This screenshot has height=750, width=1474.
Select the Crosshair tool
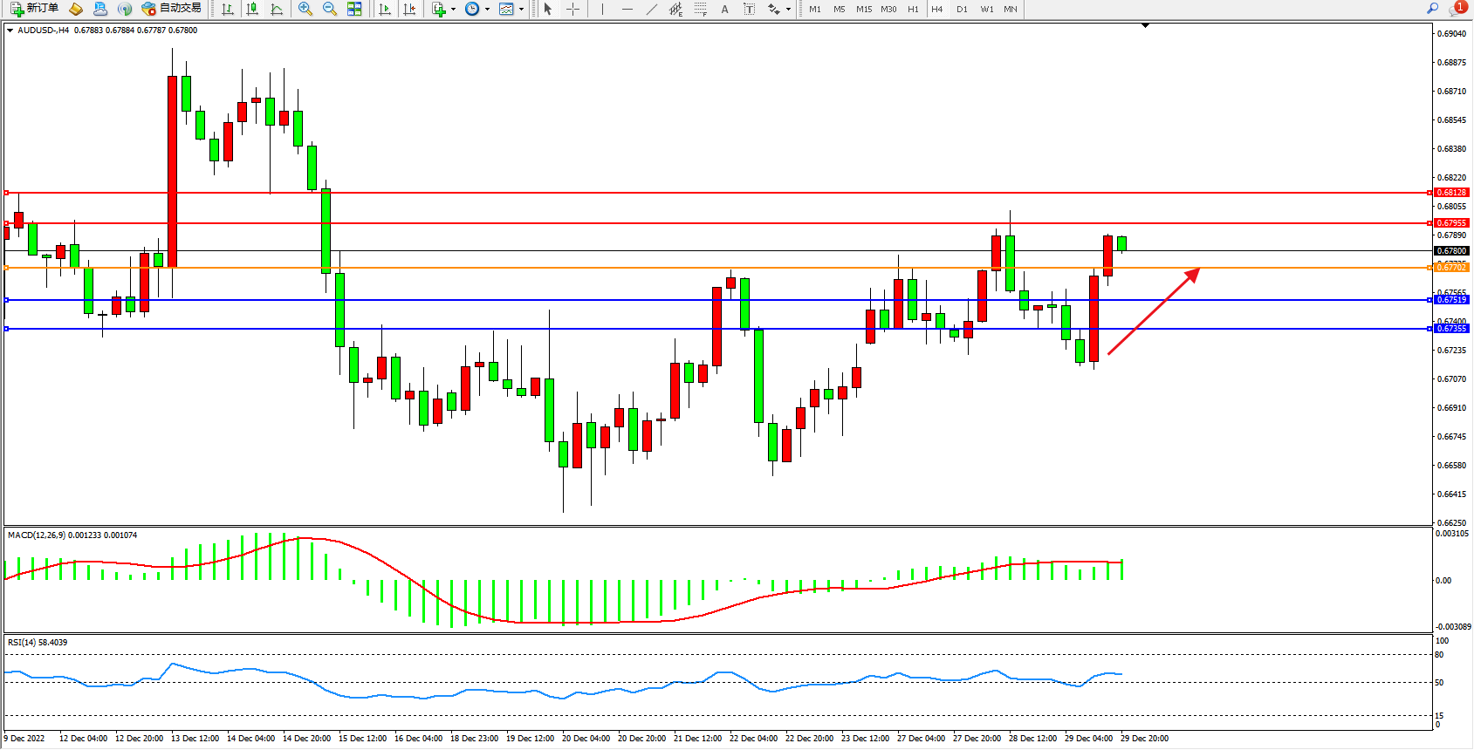pos(573,9)
